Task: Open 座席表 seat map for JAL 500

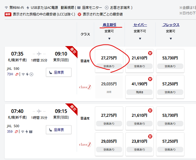Action: (59, 130)
